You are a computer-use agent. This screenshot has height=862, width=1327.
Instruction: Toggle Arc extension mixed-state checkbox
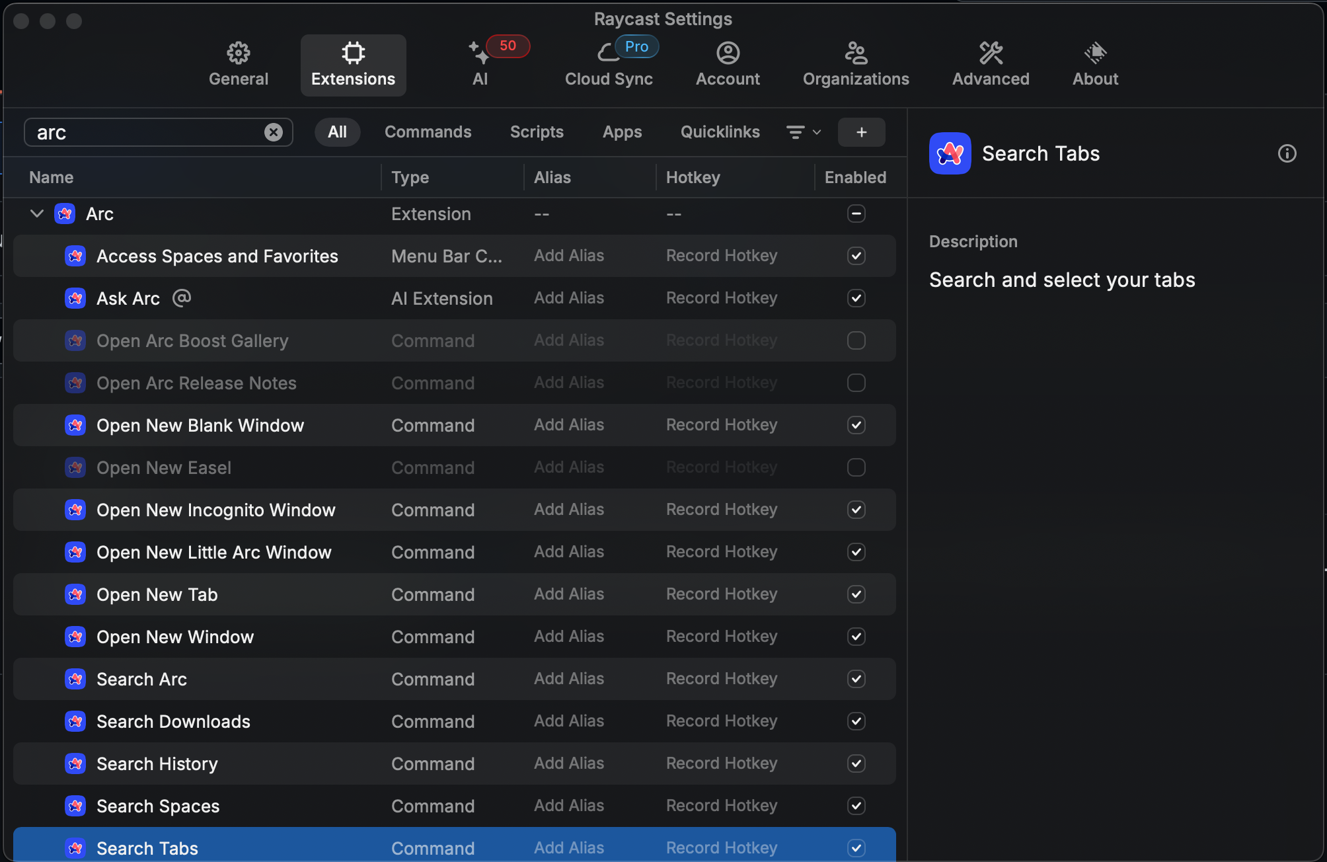point(856,214)
